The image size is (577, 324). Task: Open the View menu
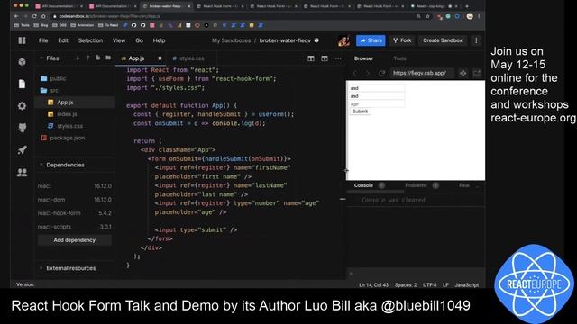pyautogui.click(x=119, y=40)
